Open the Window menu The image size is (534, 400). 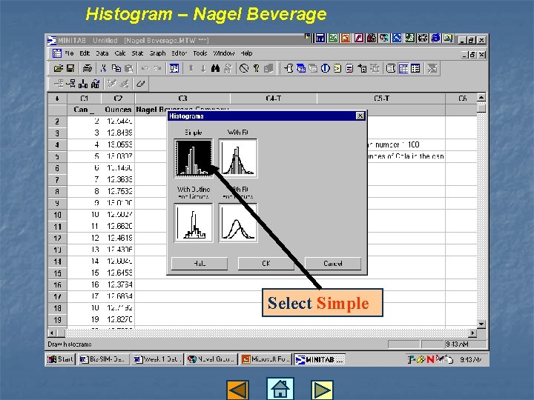224,53
